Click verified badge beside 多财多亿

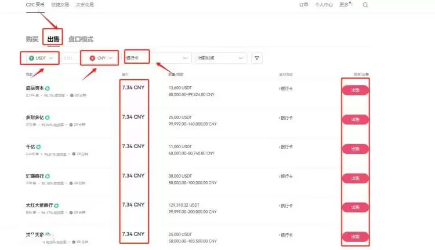point(48,117)
